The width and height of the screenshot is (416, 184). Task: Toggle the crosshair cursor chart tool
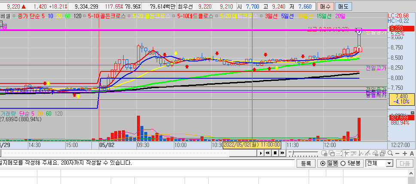point(346,153)
